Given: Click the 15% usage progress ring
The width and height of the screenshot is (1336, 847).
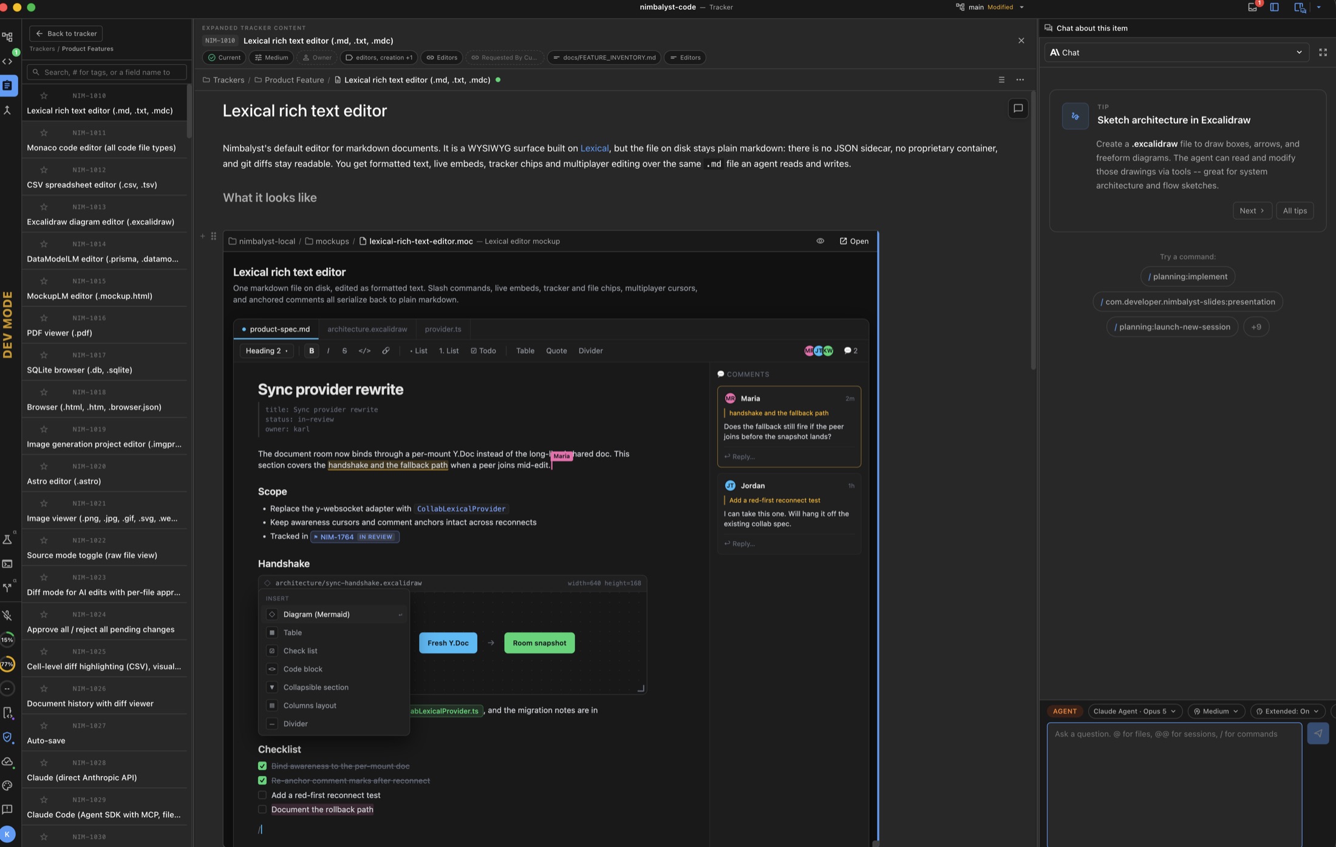Looking at the screenshot, I should (7, 639).
